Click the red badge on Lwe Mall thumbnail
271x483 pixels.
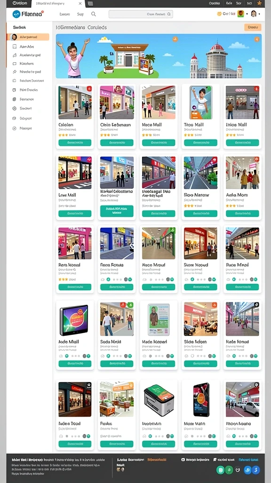click(89, 159)
